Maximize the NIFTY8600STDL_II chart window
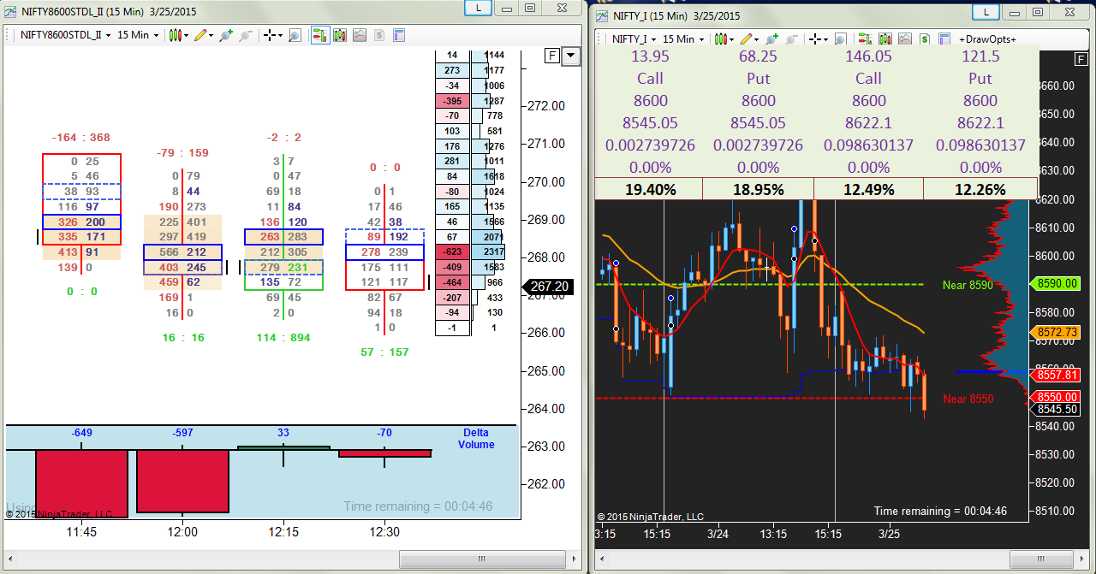 pos(530,8)
